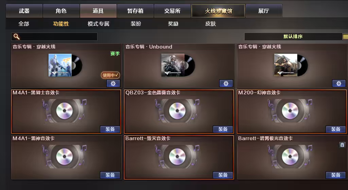This screenshot has height=190, width=348.
Task: Equip the Barrett-毁灭音效卡
Action: 223,175
